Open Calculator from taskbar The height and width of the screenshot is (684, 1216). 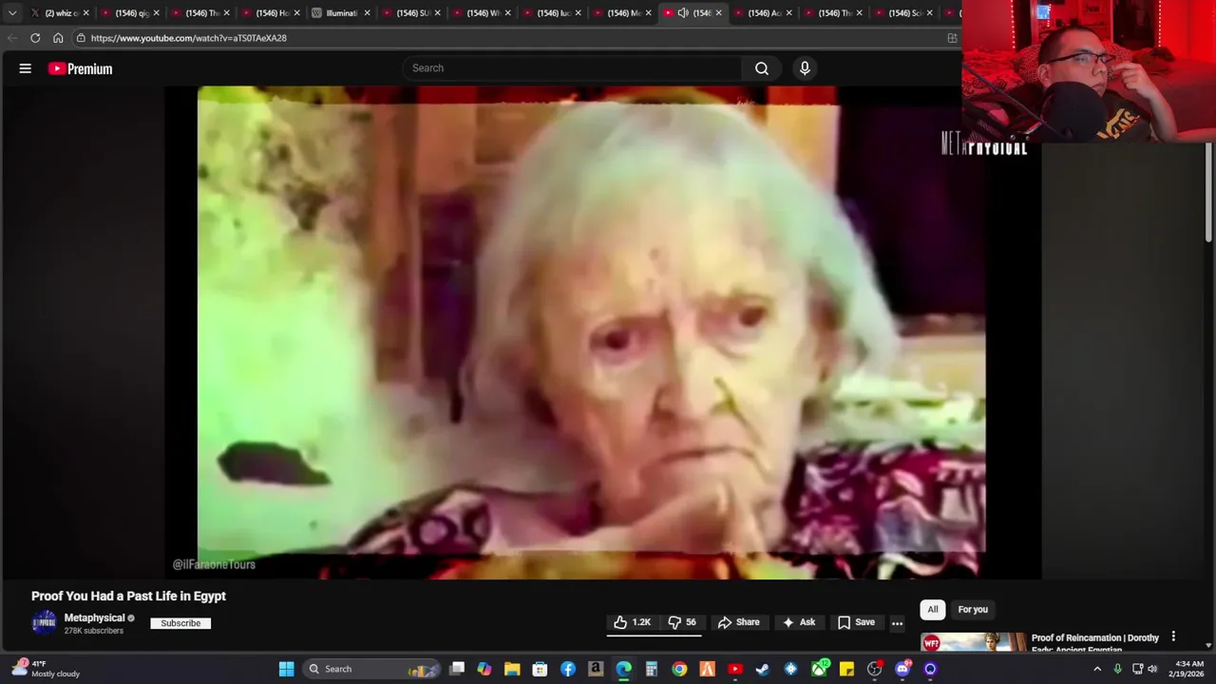pos(652,669)
